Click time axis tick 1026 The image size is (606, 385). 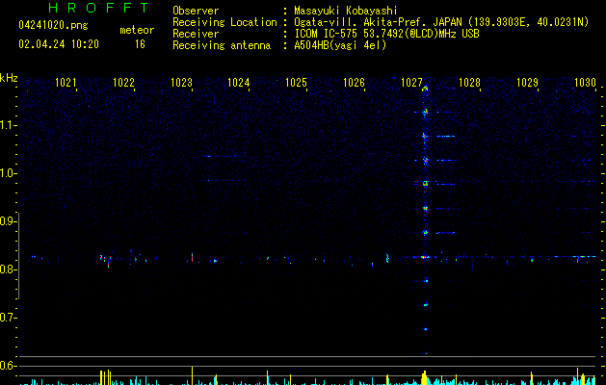354,82
